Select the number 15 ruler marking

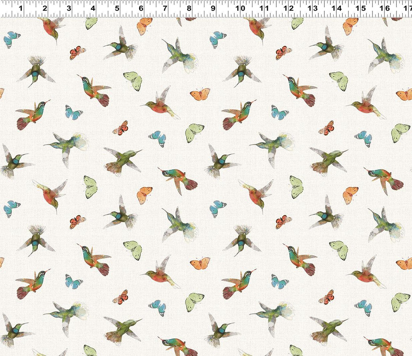pos(360,8)
